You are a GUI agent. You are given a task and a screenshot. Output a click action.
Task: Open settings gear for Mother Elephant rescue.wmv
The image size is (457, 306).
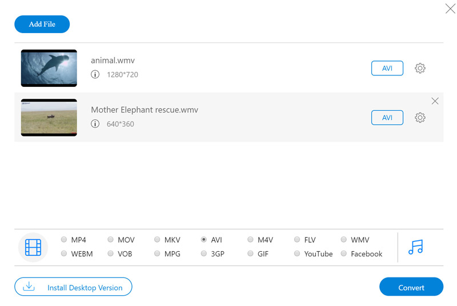coord(420,118)
